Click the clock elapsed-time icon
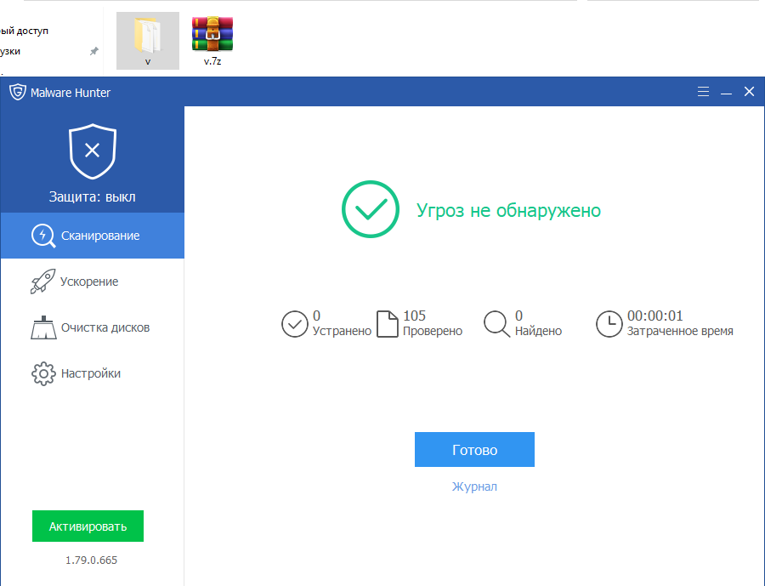 pos(609,324)
